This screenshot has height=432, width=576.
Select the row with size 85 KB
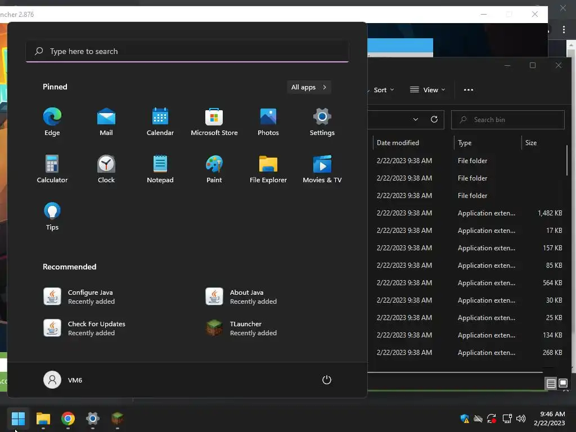pos(466,265)
